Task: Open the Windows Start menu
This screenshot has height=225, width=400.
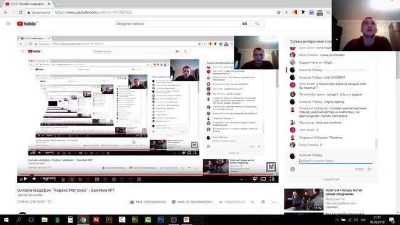Action: 6,219
